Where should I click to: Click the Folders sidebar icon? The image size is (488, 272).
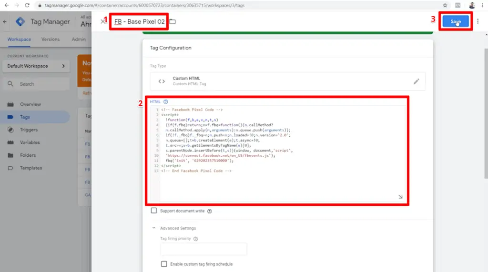point(10,155)
